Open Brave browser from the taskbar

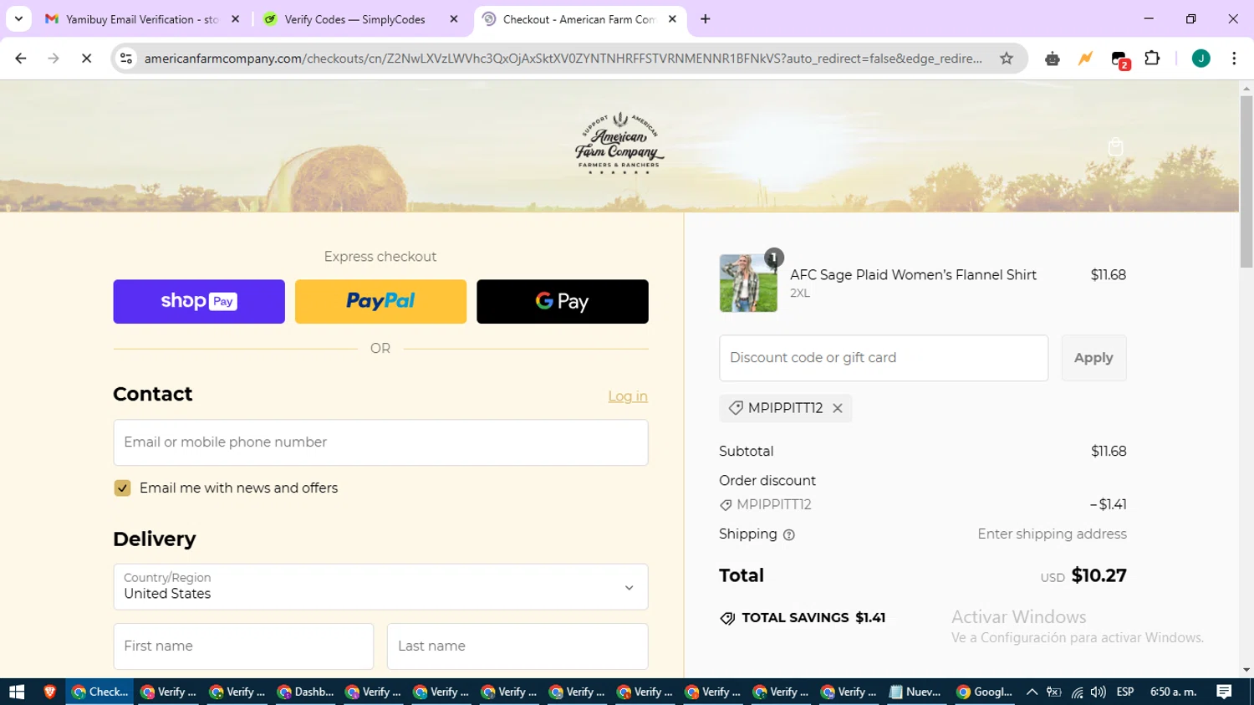pyautogui.click(x=49, y=692)
